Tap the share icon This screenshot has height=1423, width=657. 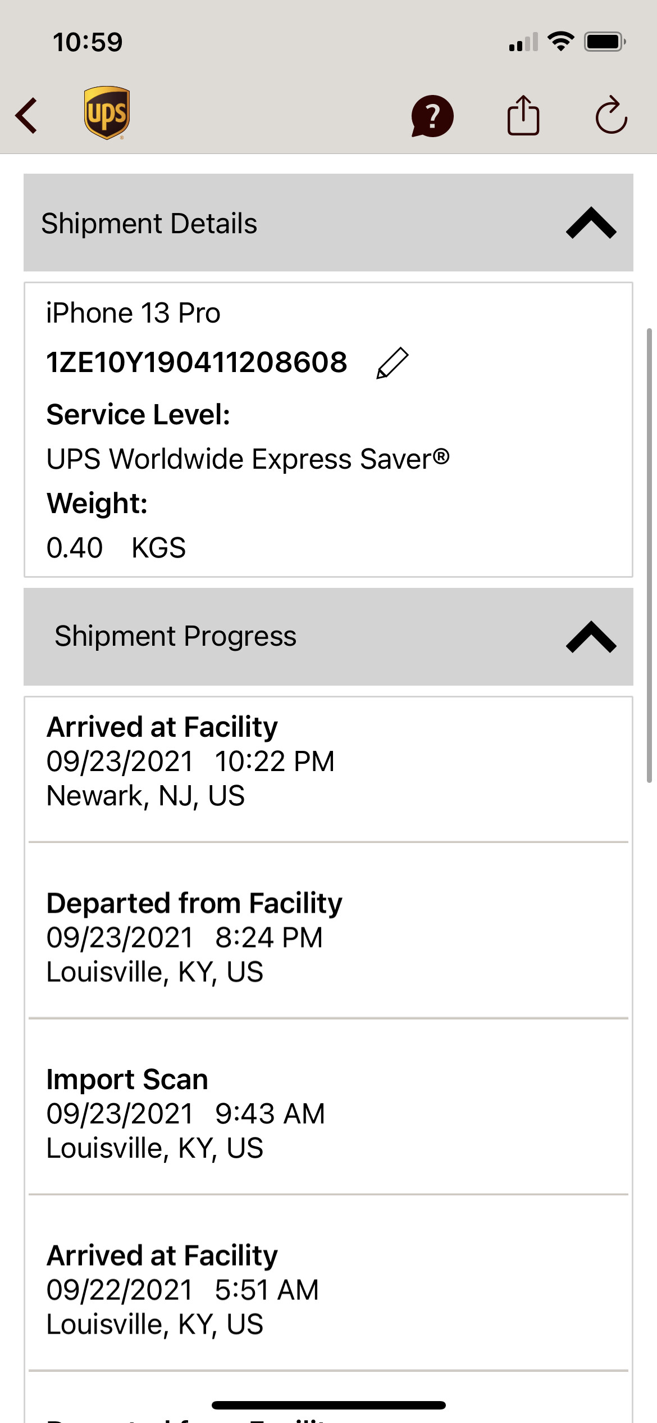tap(523, 116)
